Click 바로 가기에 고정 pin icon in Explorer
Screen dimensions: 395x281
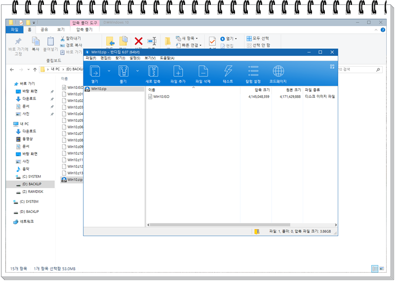tap(18, 41)
